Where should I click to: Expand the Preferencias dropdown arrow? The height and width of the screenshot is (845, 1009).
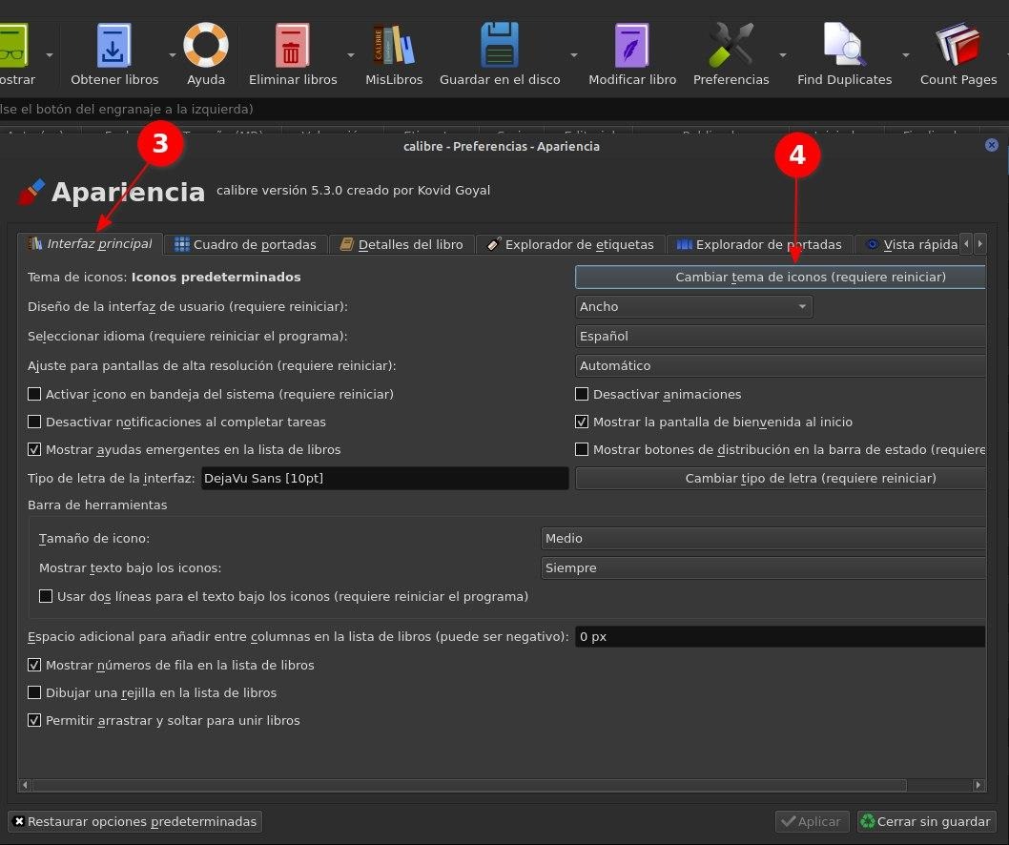pos(782,55)
